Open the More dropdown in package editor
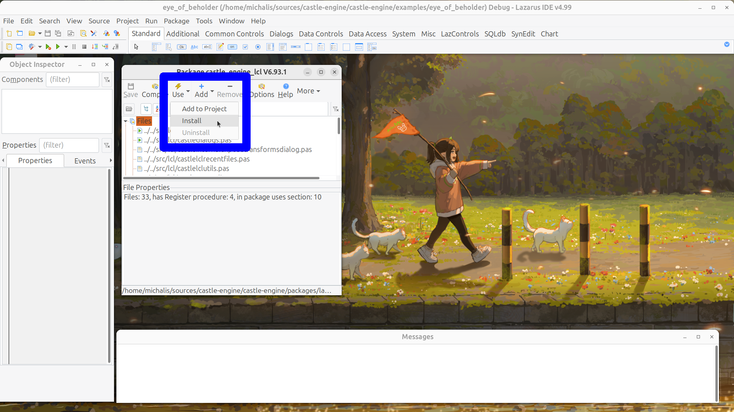The image size is (734, 412). click(308, 91)
